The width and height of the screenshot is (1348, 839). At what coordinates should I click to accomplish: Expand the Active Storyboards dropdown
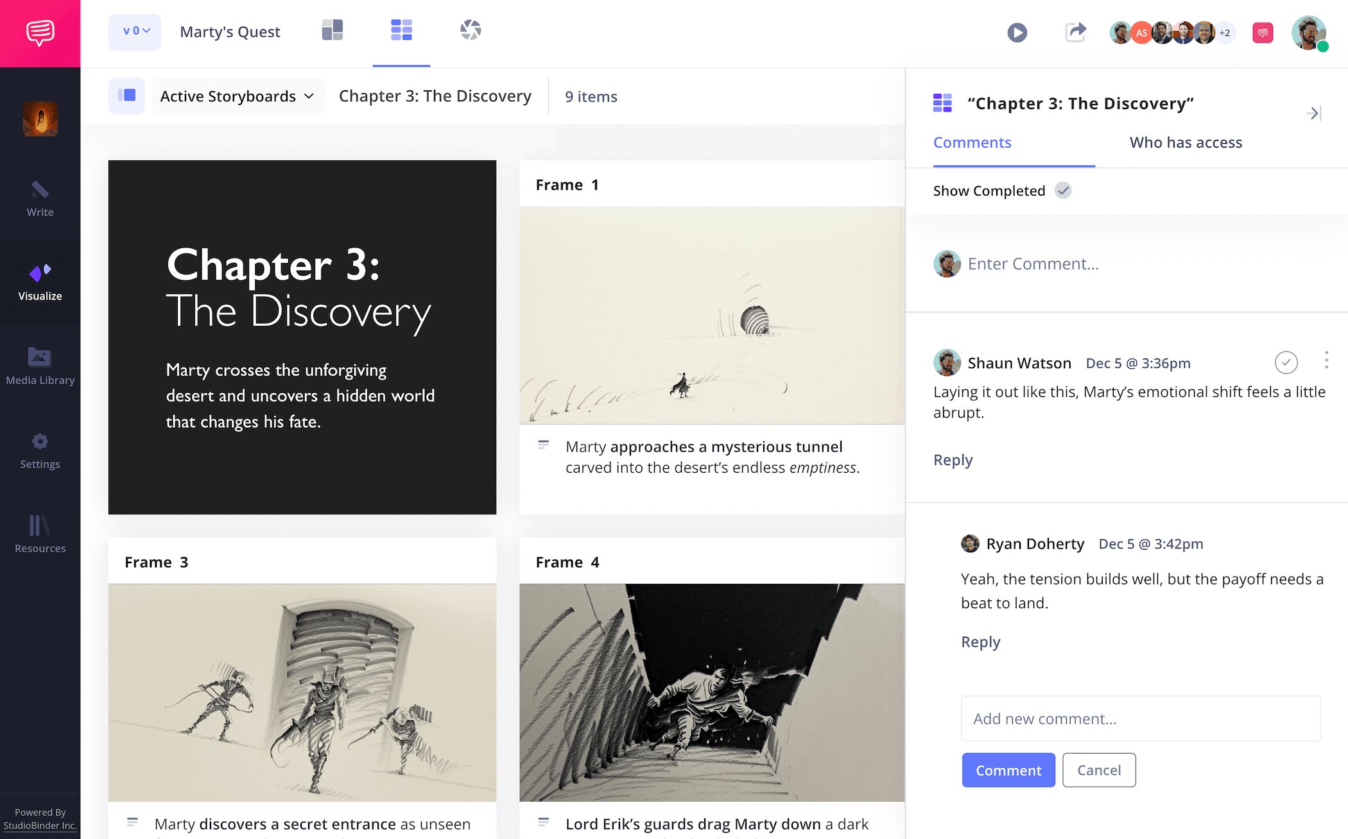click(237, 96)
